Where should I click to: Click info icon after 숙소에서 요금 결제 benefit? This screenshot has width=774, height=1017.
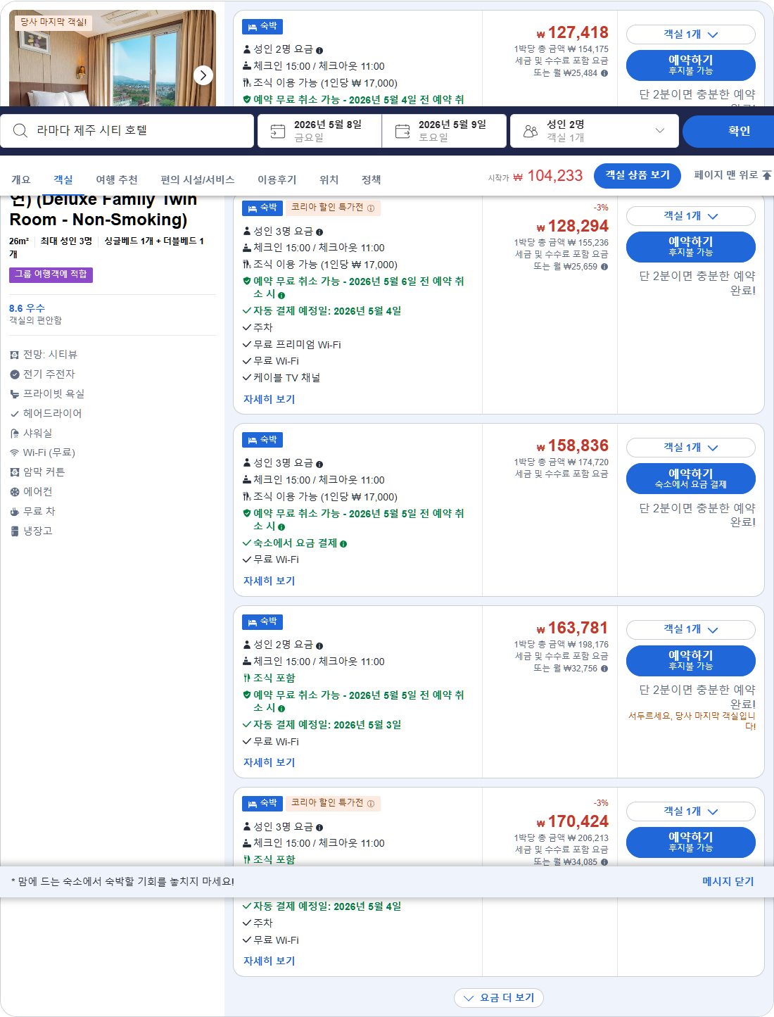tap(343, 544)
